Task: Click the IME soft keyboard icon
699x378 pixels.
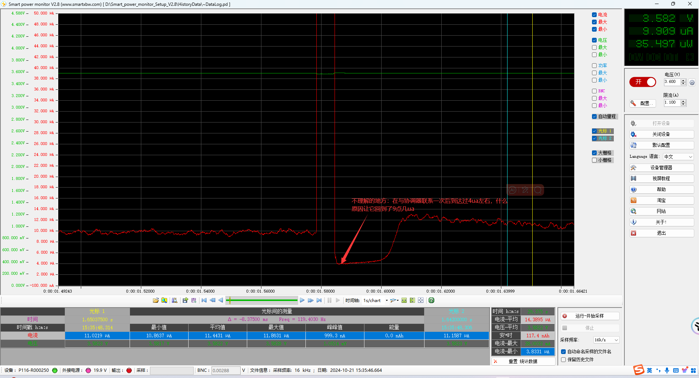Action: click(676, 370)
